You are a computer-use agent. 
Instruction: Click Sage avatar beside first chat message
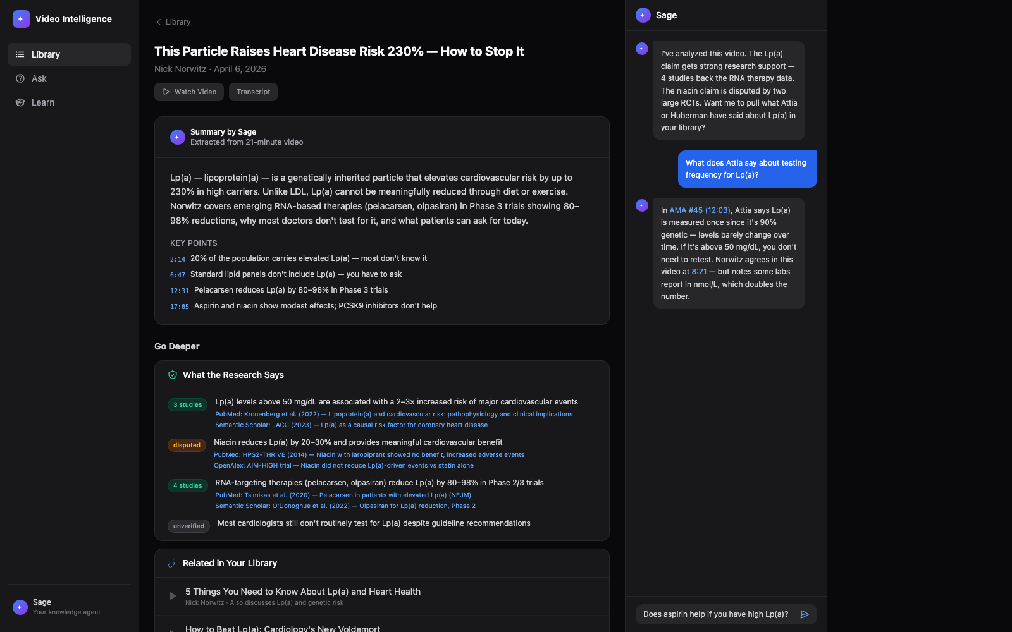(x=642, y=49)
